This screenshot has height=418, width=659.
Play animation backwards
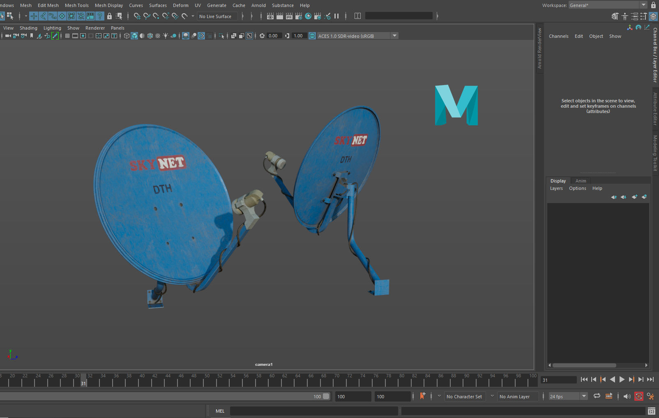[x=613, y=379]
